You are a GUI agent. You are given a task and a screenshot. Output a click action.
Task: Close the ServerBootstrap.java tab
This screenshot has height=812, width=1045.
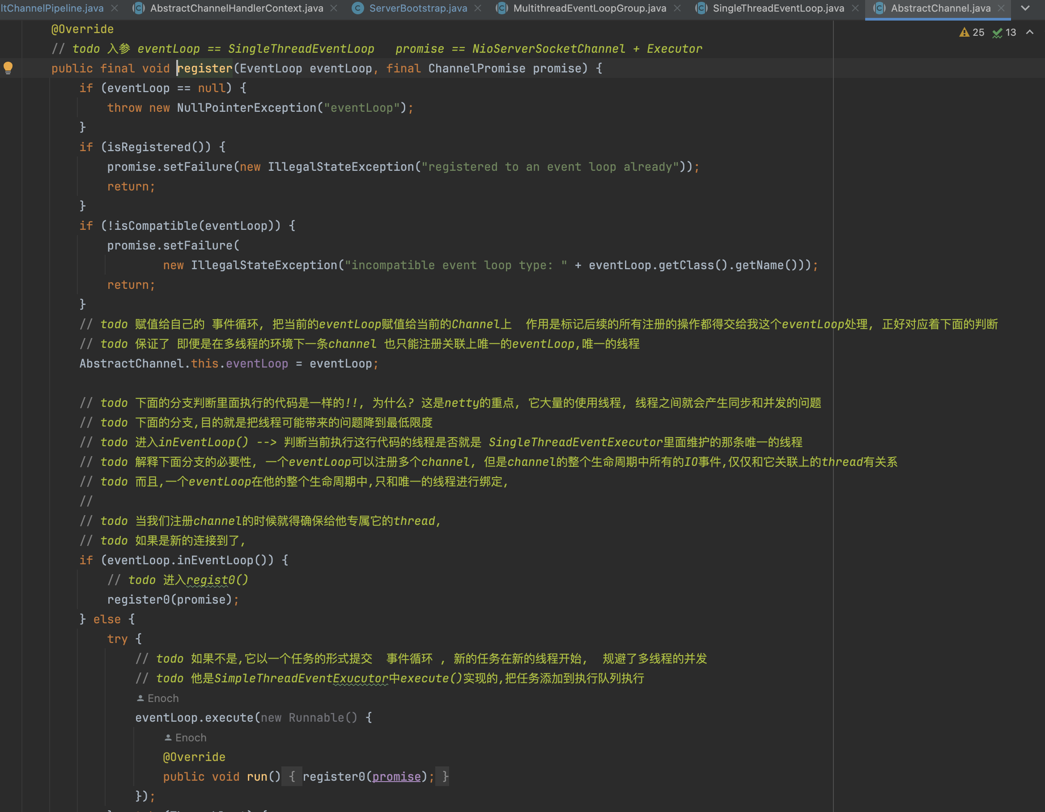click(x=477, y=8)
